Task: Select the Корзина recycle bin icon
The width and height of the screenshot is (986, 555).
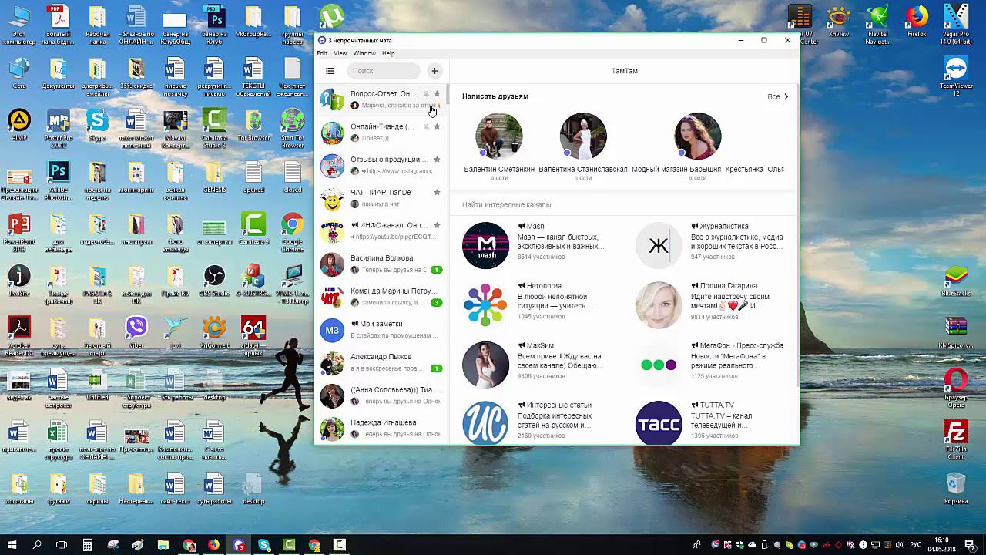Action: [956, 489]
